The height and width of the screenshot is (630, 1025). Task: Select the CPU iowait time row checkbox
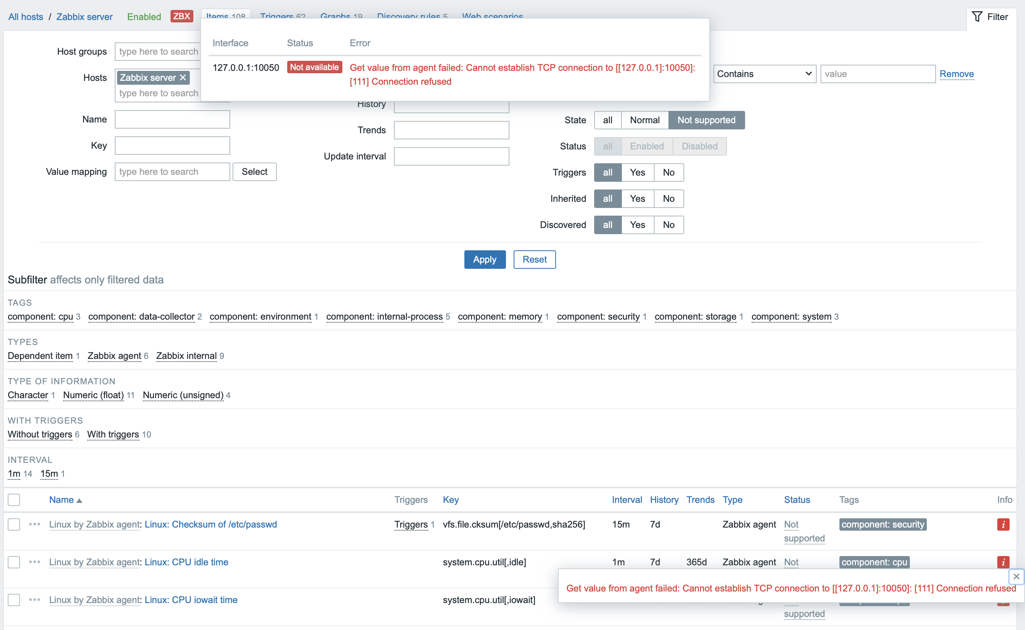[x=14, y=600]
